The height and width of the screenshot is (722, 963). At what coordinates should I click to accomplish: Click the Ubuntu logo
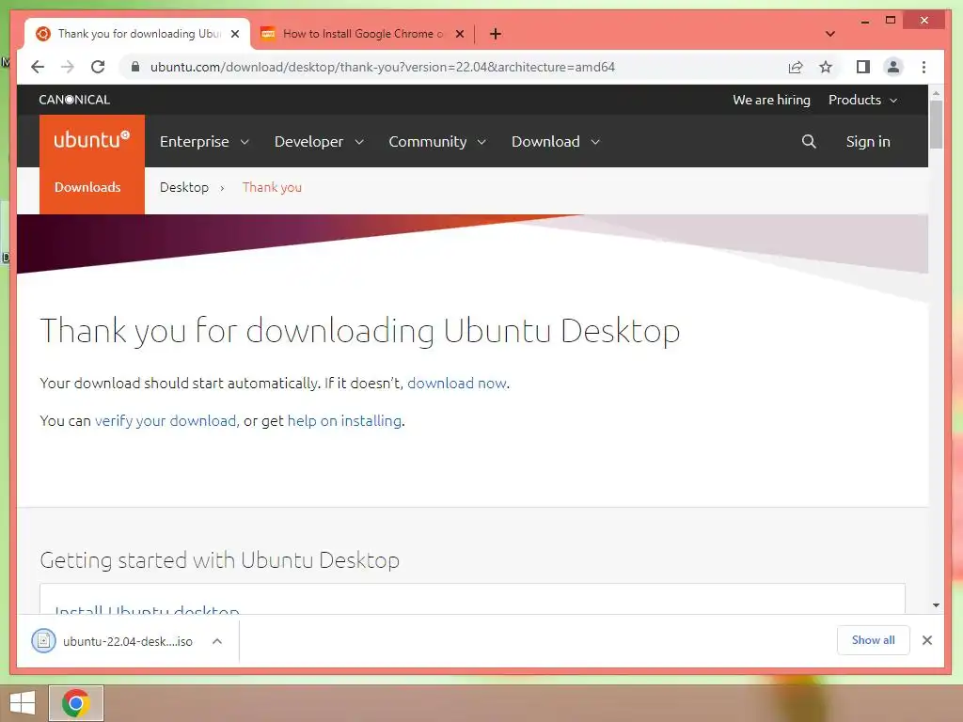tap(92, 140)
